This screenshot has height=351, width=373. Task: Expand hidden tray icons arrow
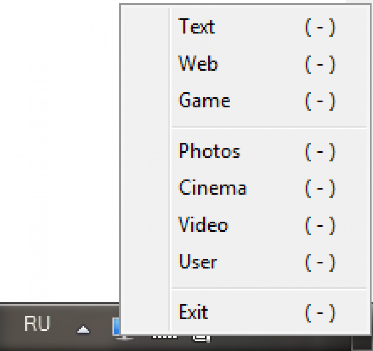coord(83,329)
